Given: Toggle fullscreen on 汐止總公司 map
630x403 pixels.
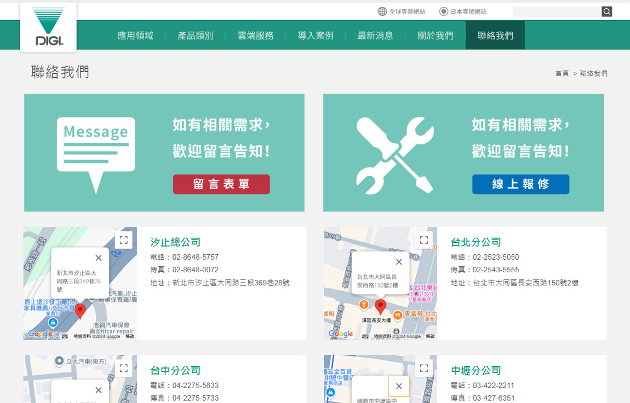Looking at the screenshot, I should click(x=124, y=240).
